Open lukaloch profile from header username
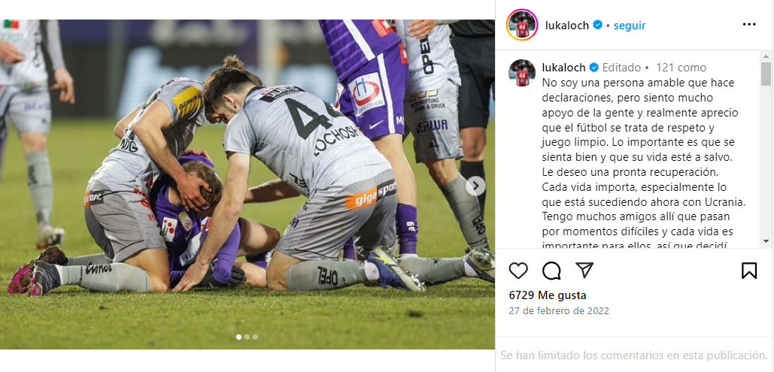 567,25
